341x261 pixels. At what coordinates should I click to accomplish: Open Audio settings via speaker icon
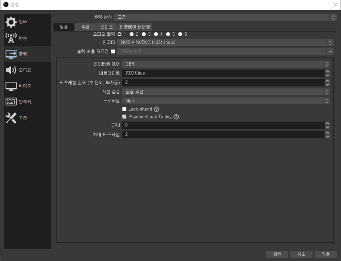11,70
